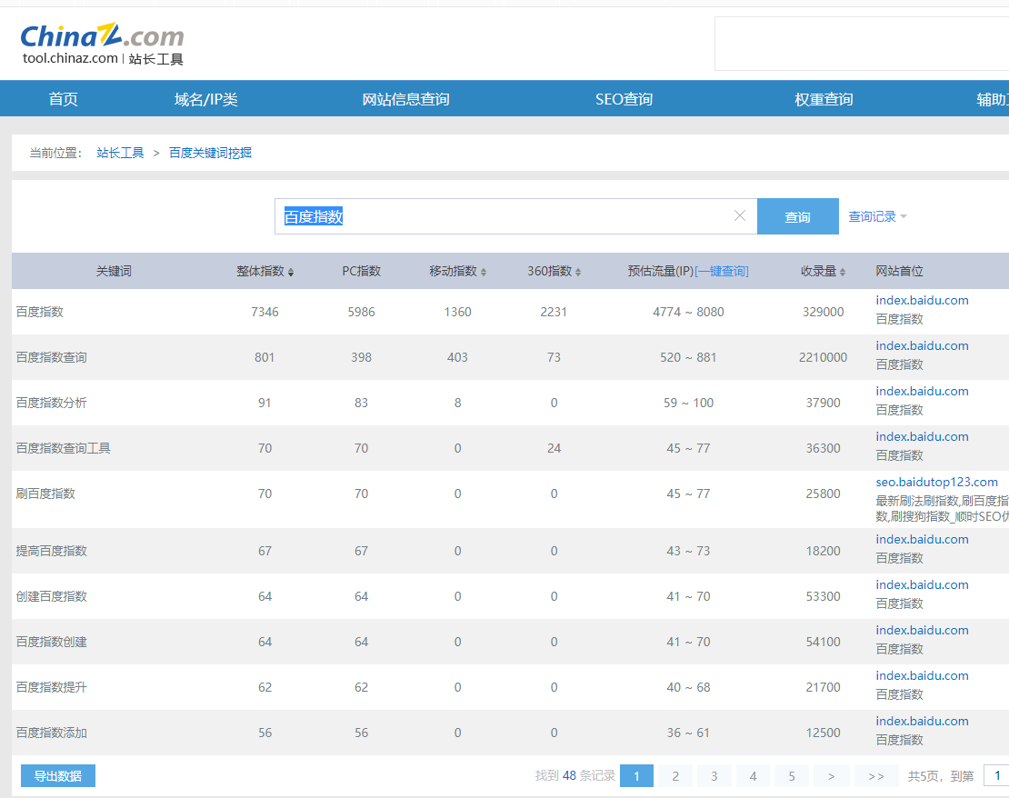Follow the 站长工具 breadcrumb link

120,154
